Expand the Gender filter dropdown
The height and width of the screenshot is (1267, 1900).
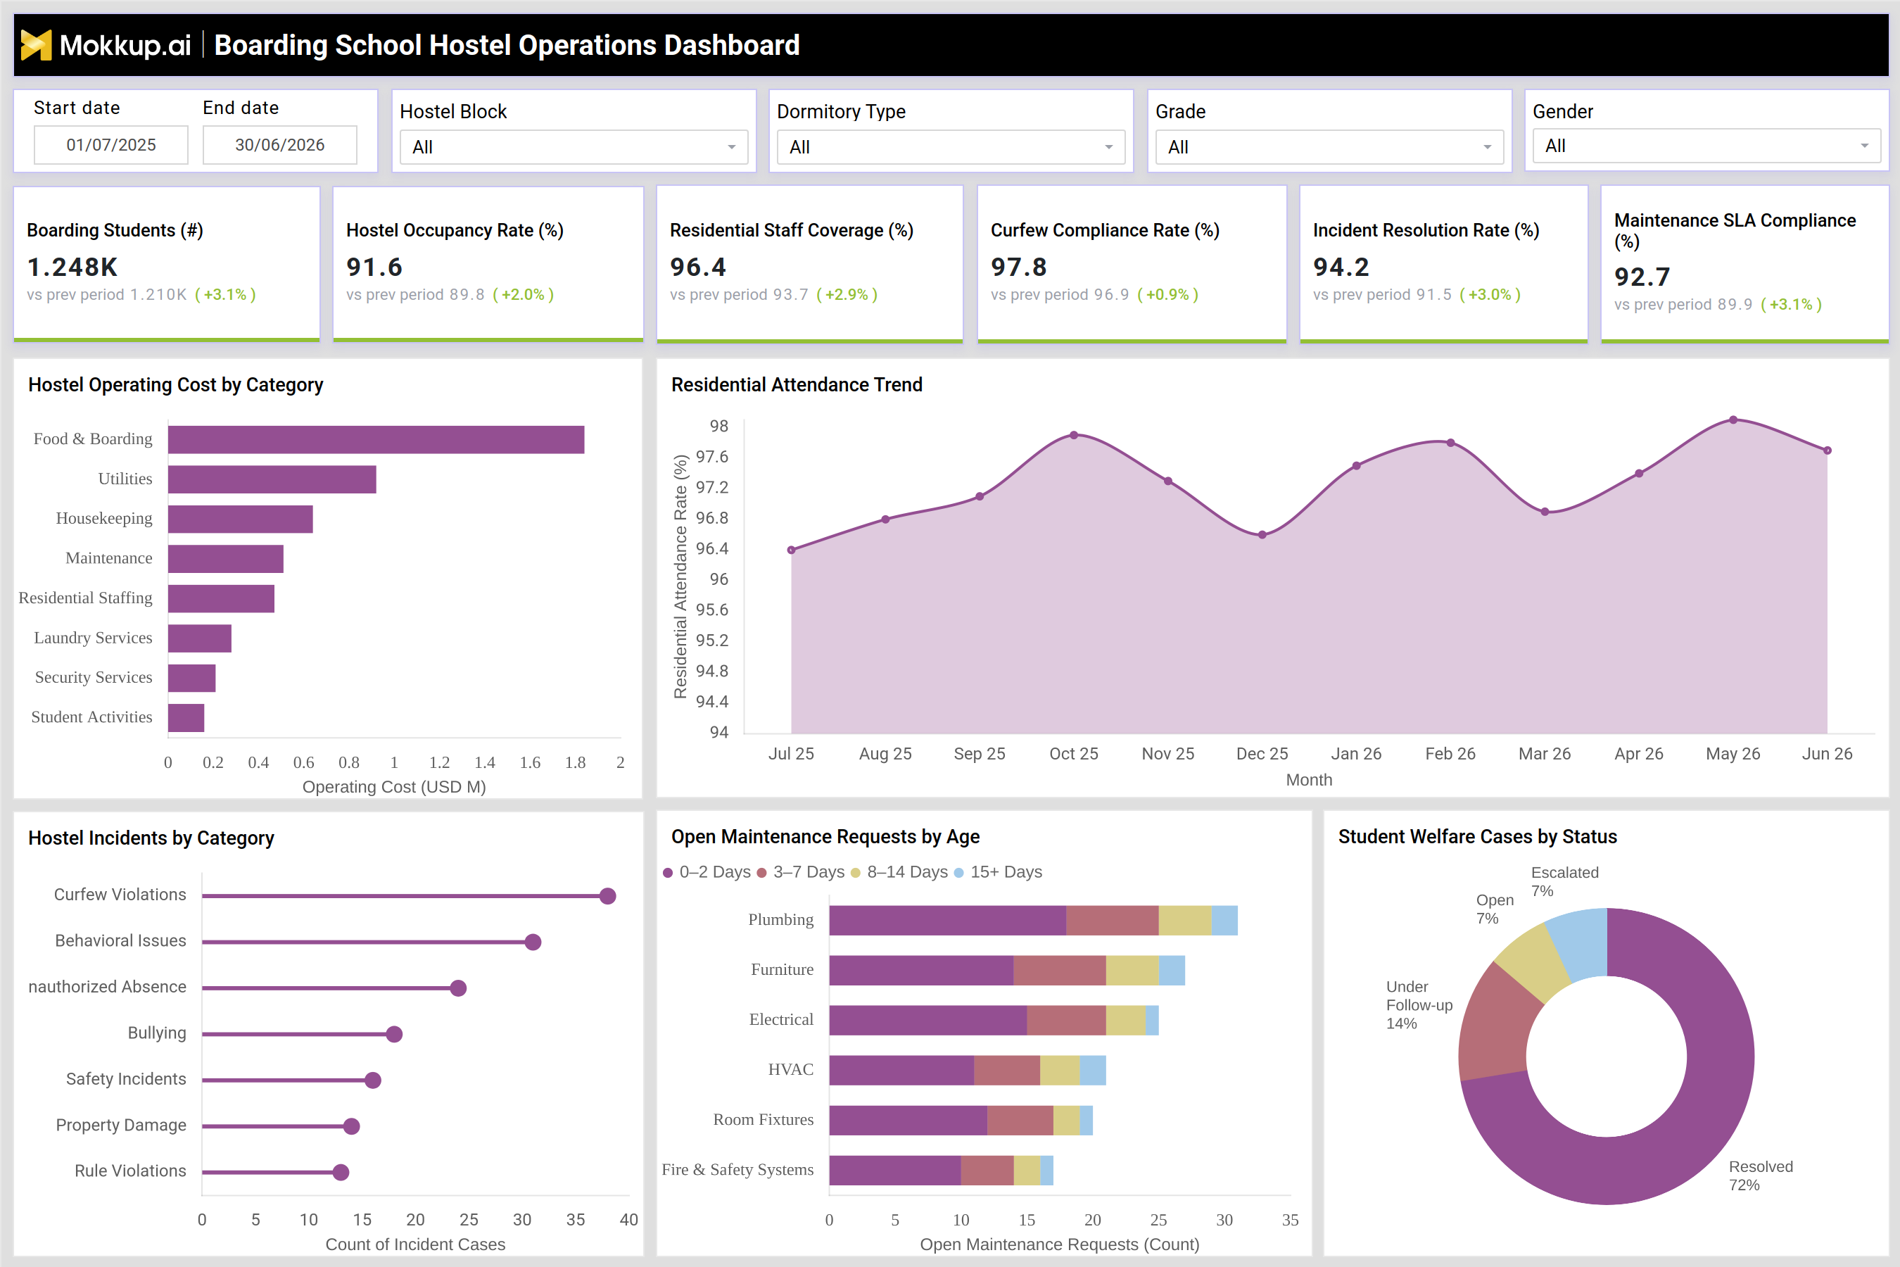[x=1706, y=146]
